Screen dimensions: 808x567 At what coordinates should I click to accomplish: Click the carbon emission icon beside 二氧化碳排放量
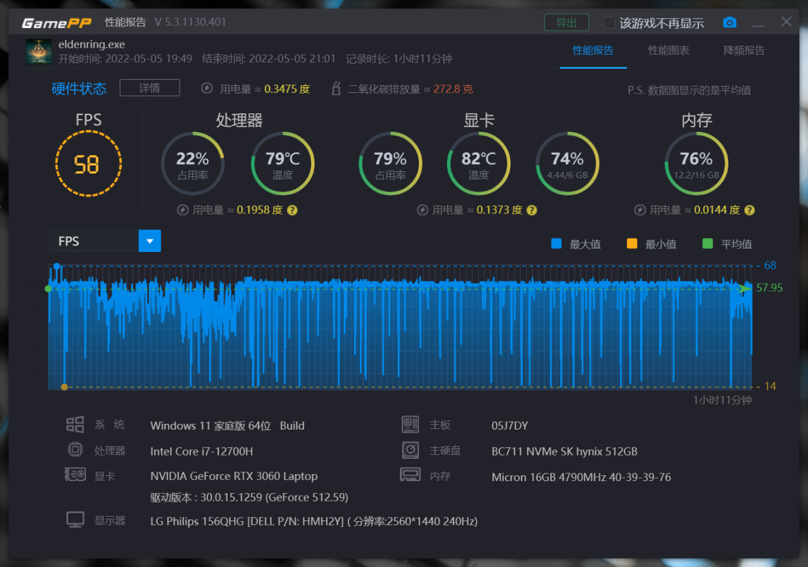click(x=336, y=88)
